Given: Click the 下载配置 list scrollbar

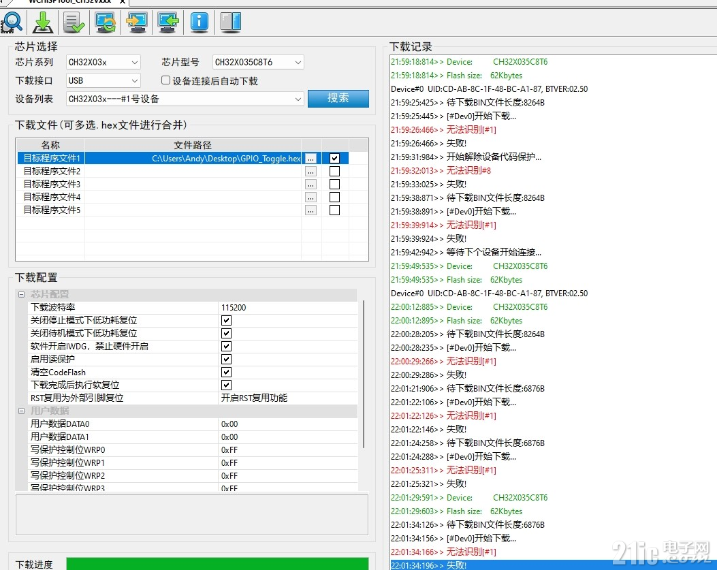Looking at the screenshot, I should point(364,374).
